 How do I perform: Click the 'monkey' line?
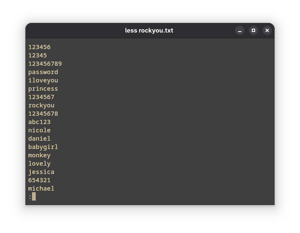[39, 155]
